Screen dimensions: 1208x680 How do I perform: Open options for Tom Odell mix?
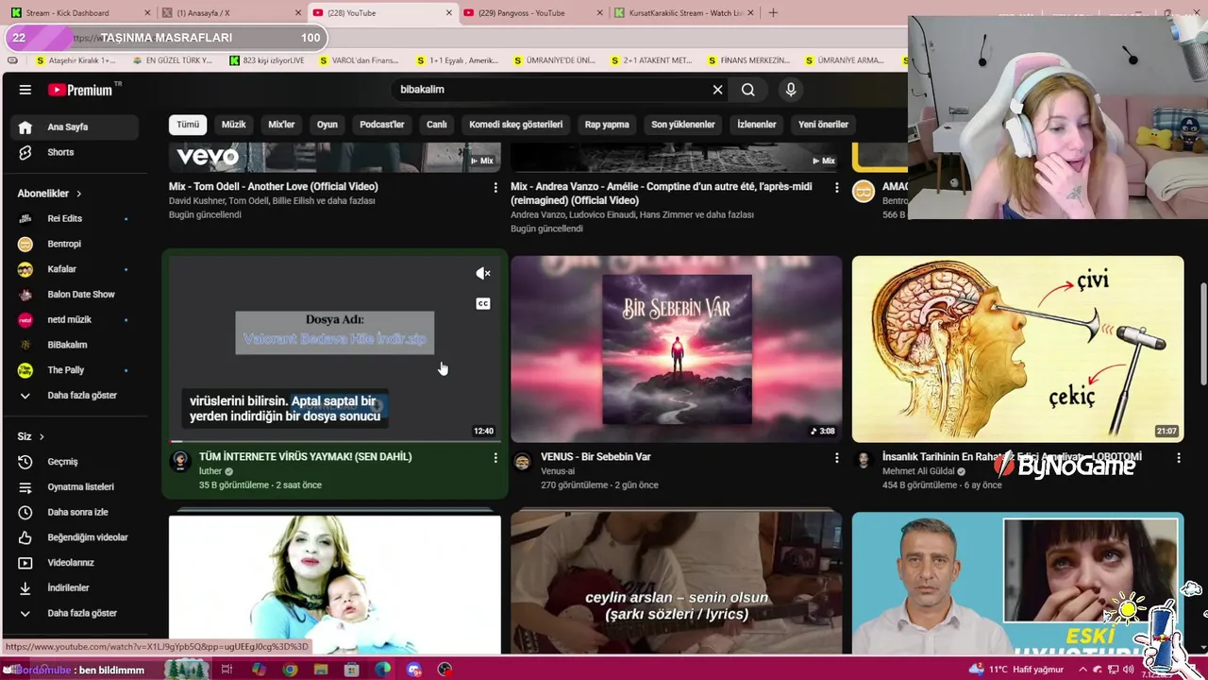[x=495, y=188]
